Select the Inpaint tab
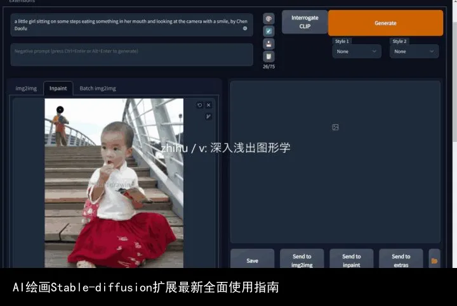457x306 pixels. point(58,89)
